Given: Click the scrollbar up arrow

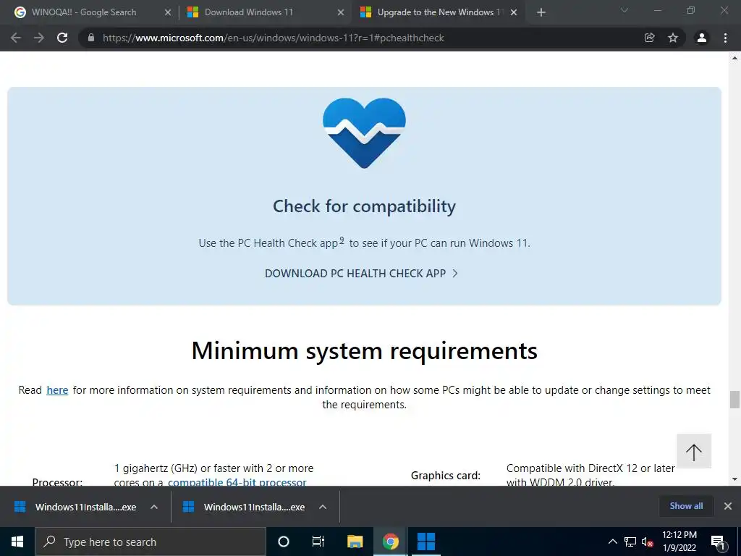Looking at the screenshot, I should 734,58.
